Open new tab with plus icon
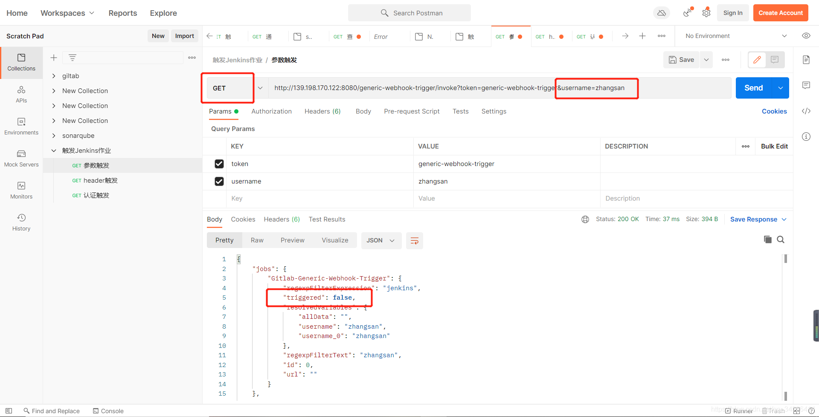Image resolution: width=819 pixels, height=417 pixels. [642, 36]
